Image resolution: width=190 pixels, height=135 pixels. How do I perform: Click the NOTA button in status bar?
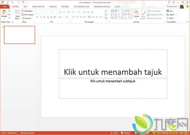pos(114,133)
